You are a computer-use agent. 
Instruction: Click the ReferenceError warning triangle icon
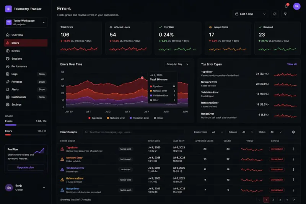(x=62, y=180)
